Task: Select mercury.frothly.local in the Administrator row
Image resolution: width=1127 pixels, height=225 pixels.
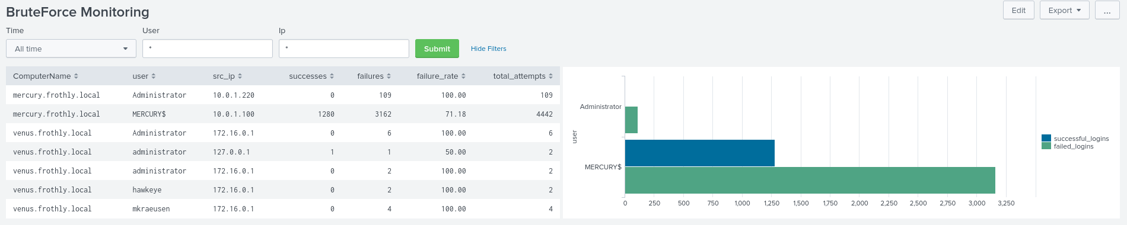Action: pos(56,95)
